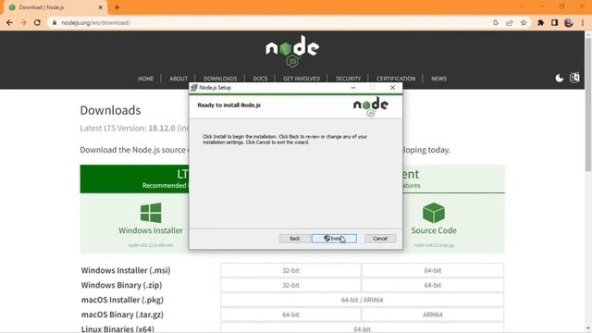This screenshot has width=592, height=333.
Task: Go back with the browser back arrow
Action: 10,22
